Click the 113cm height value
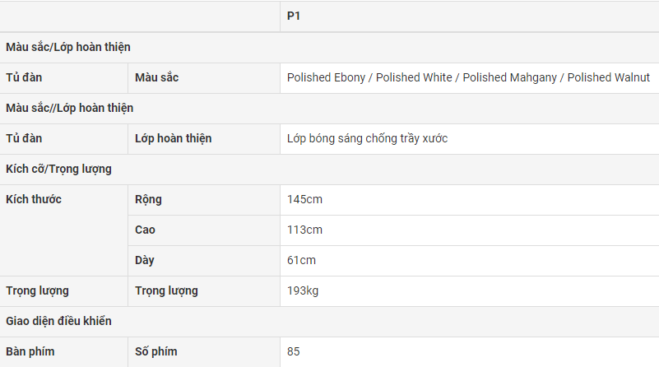Image resolution: width=659 pixels, height=367 pixels. tap(304, 230)
